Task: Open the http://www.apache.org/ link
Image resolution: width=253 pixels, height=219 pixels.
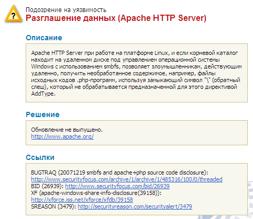Action: pos(62,136)
